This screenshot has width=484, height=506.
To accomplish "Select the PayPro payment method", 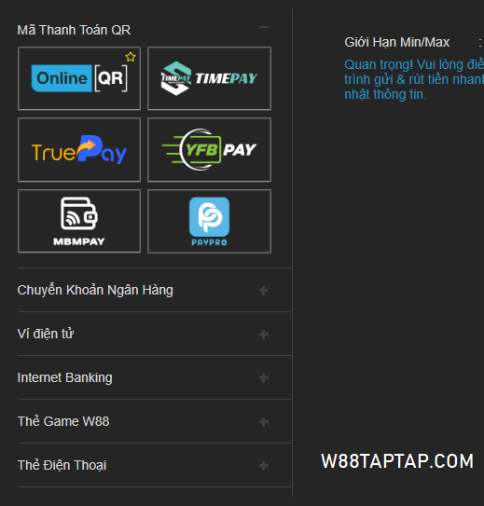I will point(209,221).
